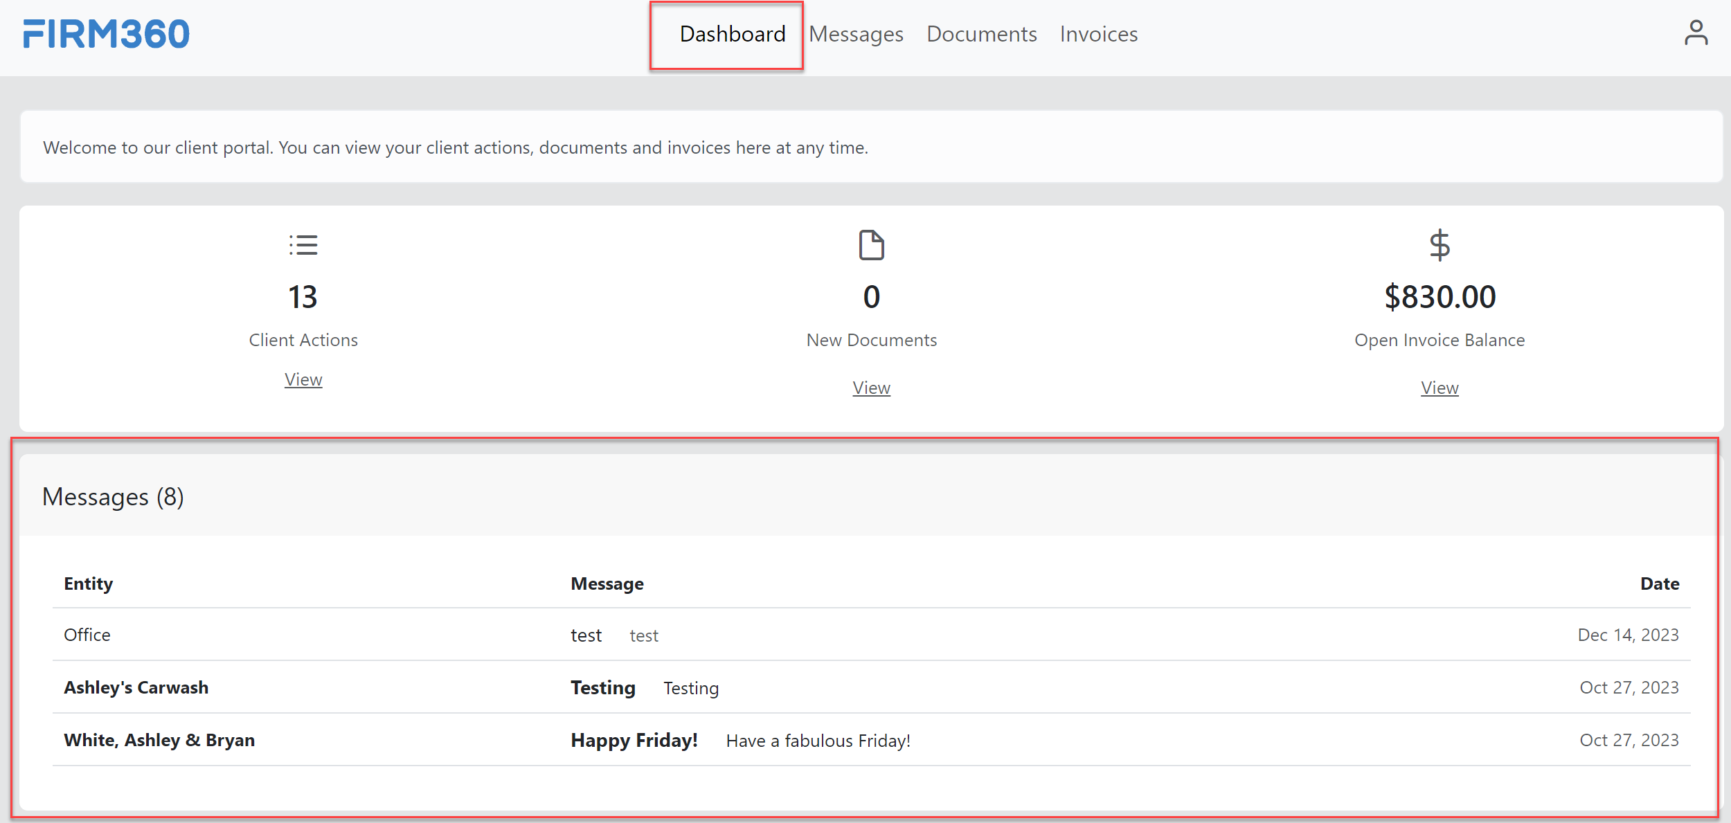Image resolution: width=1731 pixels, height=823 pixels.
Task: Click View under Open Invoice Balance
Action: pyautogui.click(x=1439, y=388)
